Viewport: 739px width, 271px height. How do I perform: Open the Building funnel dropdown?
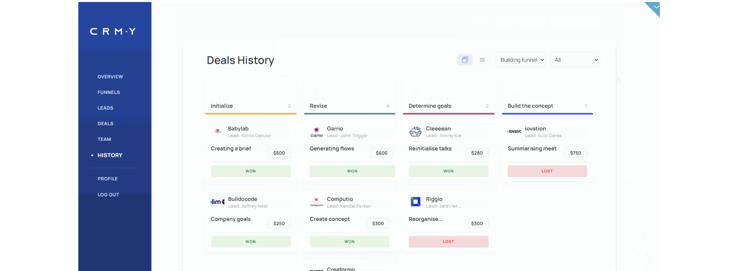pos(521,60)
